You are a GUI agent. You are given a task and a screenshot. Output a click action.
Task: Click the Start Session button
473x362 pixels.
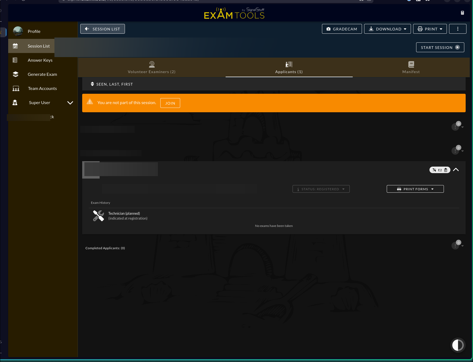click(440, 47)
